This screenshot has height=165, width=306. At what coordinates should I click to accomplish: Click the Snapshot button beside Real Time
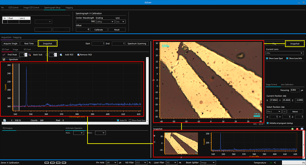(x=47, y=44)
